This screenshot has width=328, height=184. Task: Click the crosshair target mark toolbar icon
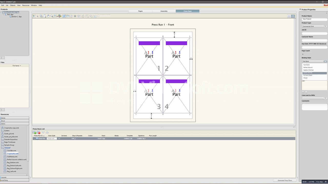pos(75,16)
